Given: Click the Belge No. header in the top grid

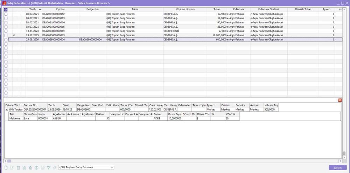Looking at the screenshot, I should coord(93,9).
